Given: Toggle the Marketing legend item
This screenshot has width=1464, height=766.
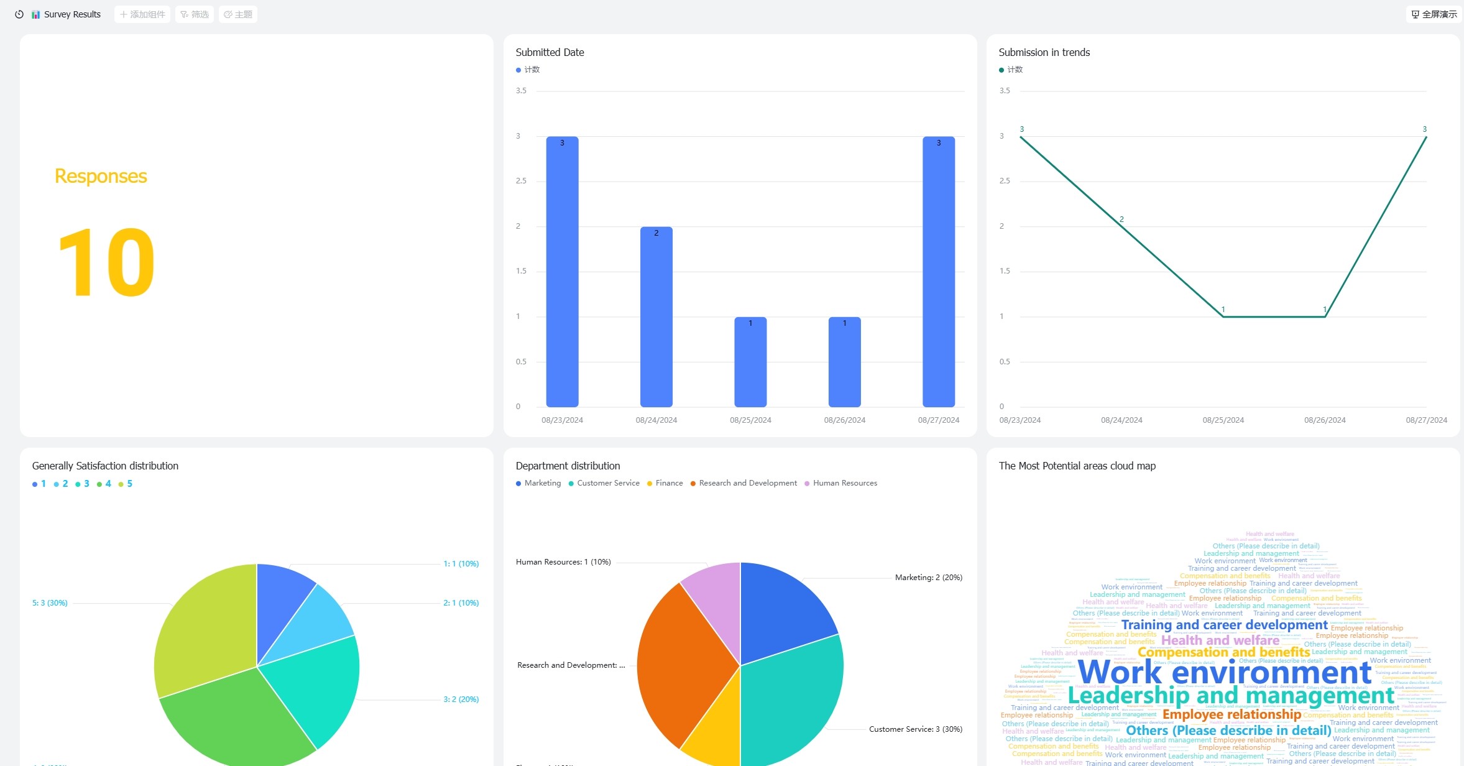Looking at the screenshot, I should 538,483.
